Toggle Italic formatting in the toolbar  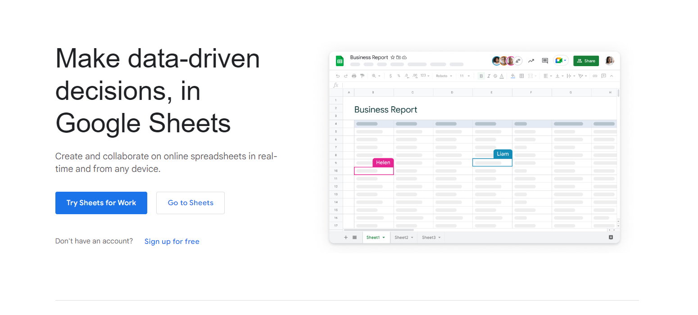pyautogui.click(x=489, y=76)
